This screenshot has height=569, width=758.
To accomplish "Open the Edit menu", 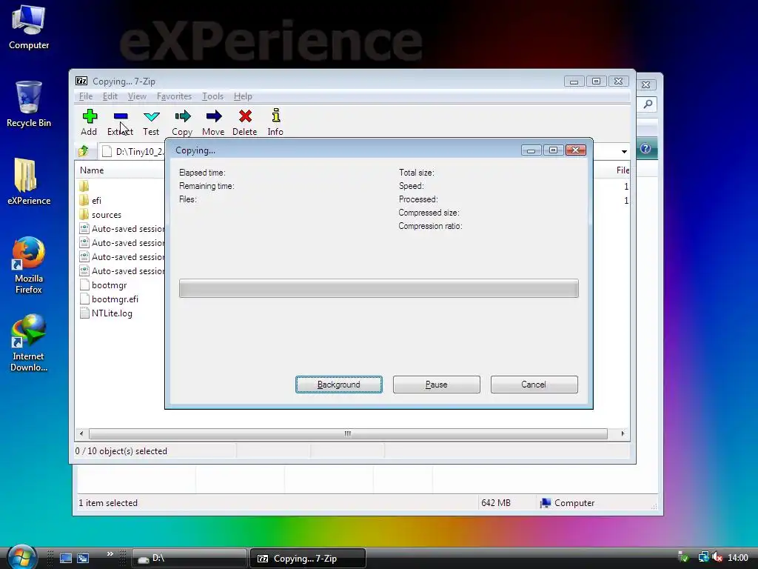I will [110, 96].
